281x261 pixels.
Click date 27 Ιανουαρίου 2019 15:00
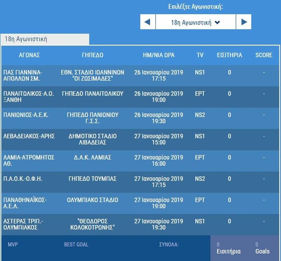coord(159,139)
